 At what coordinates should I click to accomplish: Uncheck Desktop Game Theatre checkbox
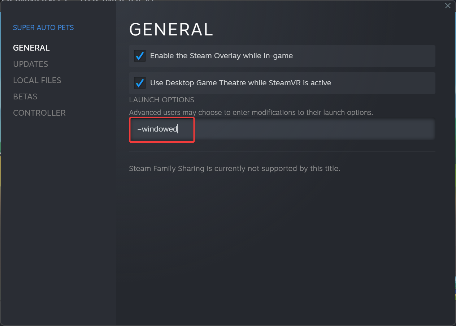point(140,83)
